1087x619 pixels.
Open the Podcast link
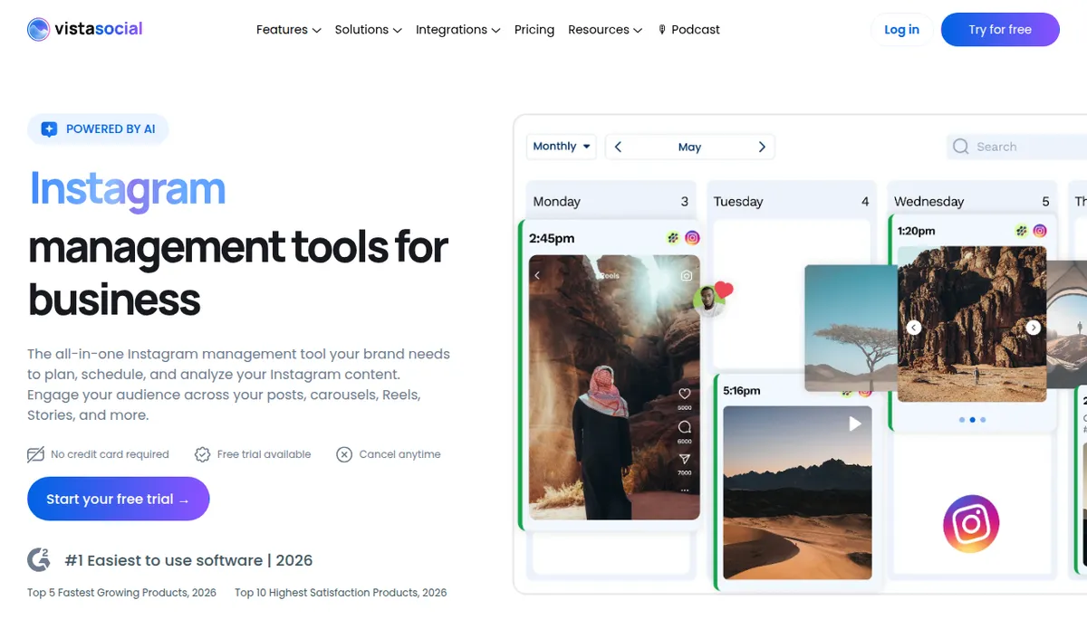click(x=689, y=30)
